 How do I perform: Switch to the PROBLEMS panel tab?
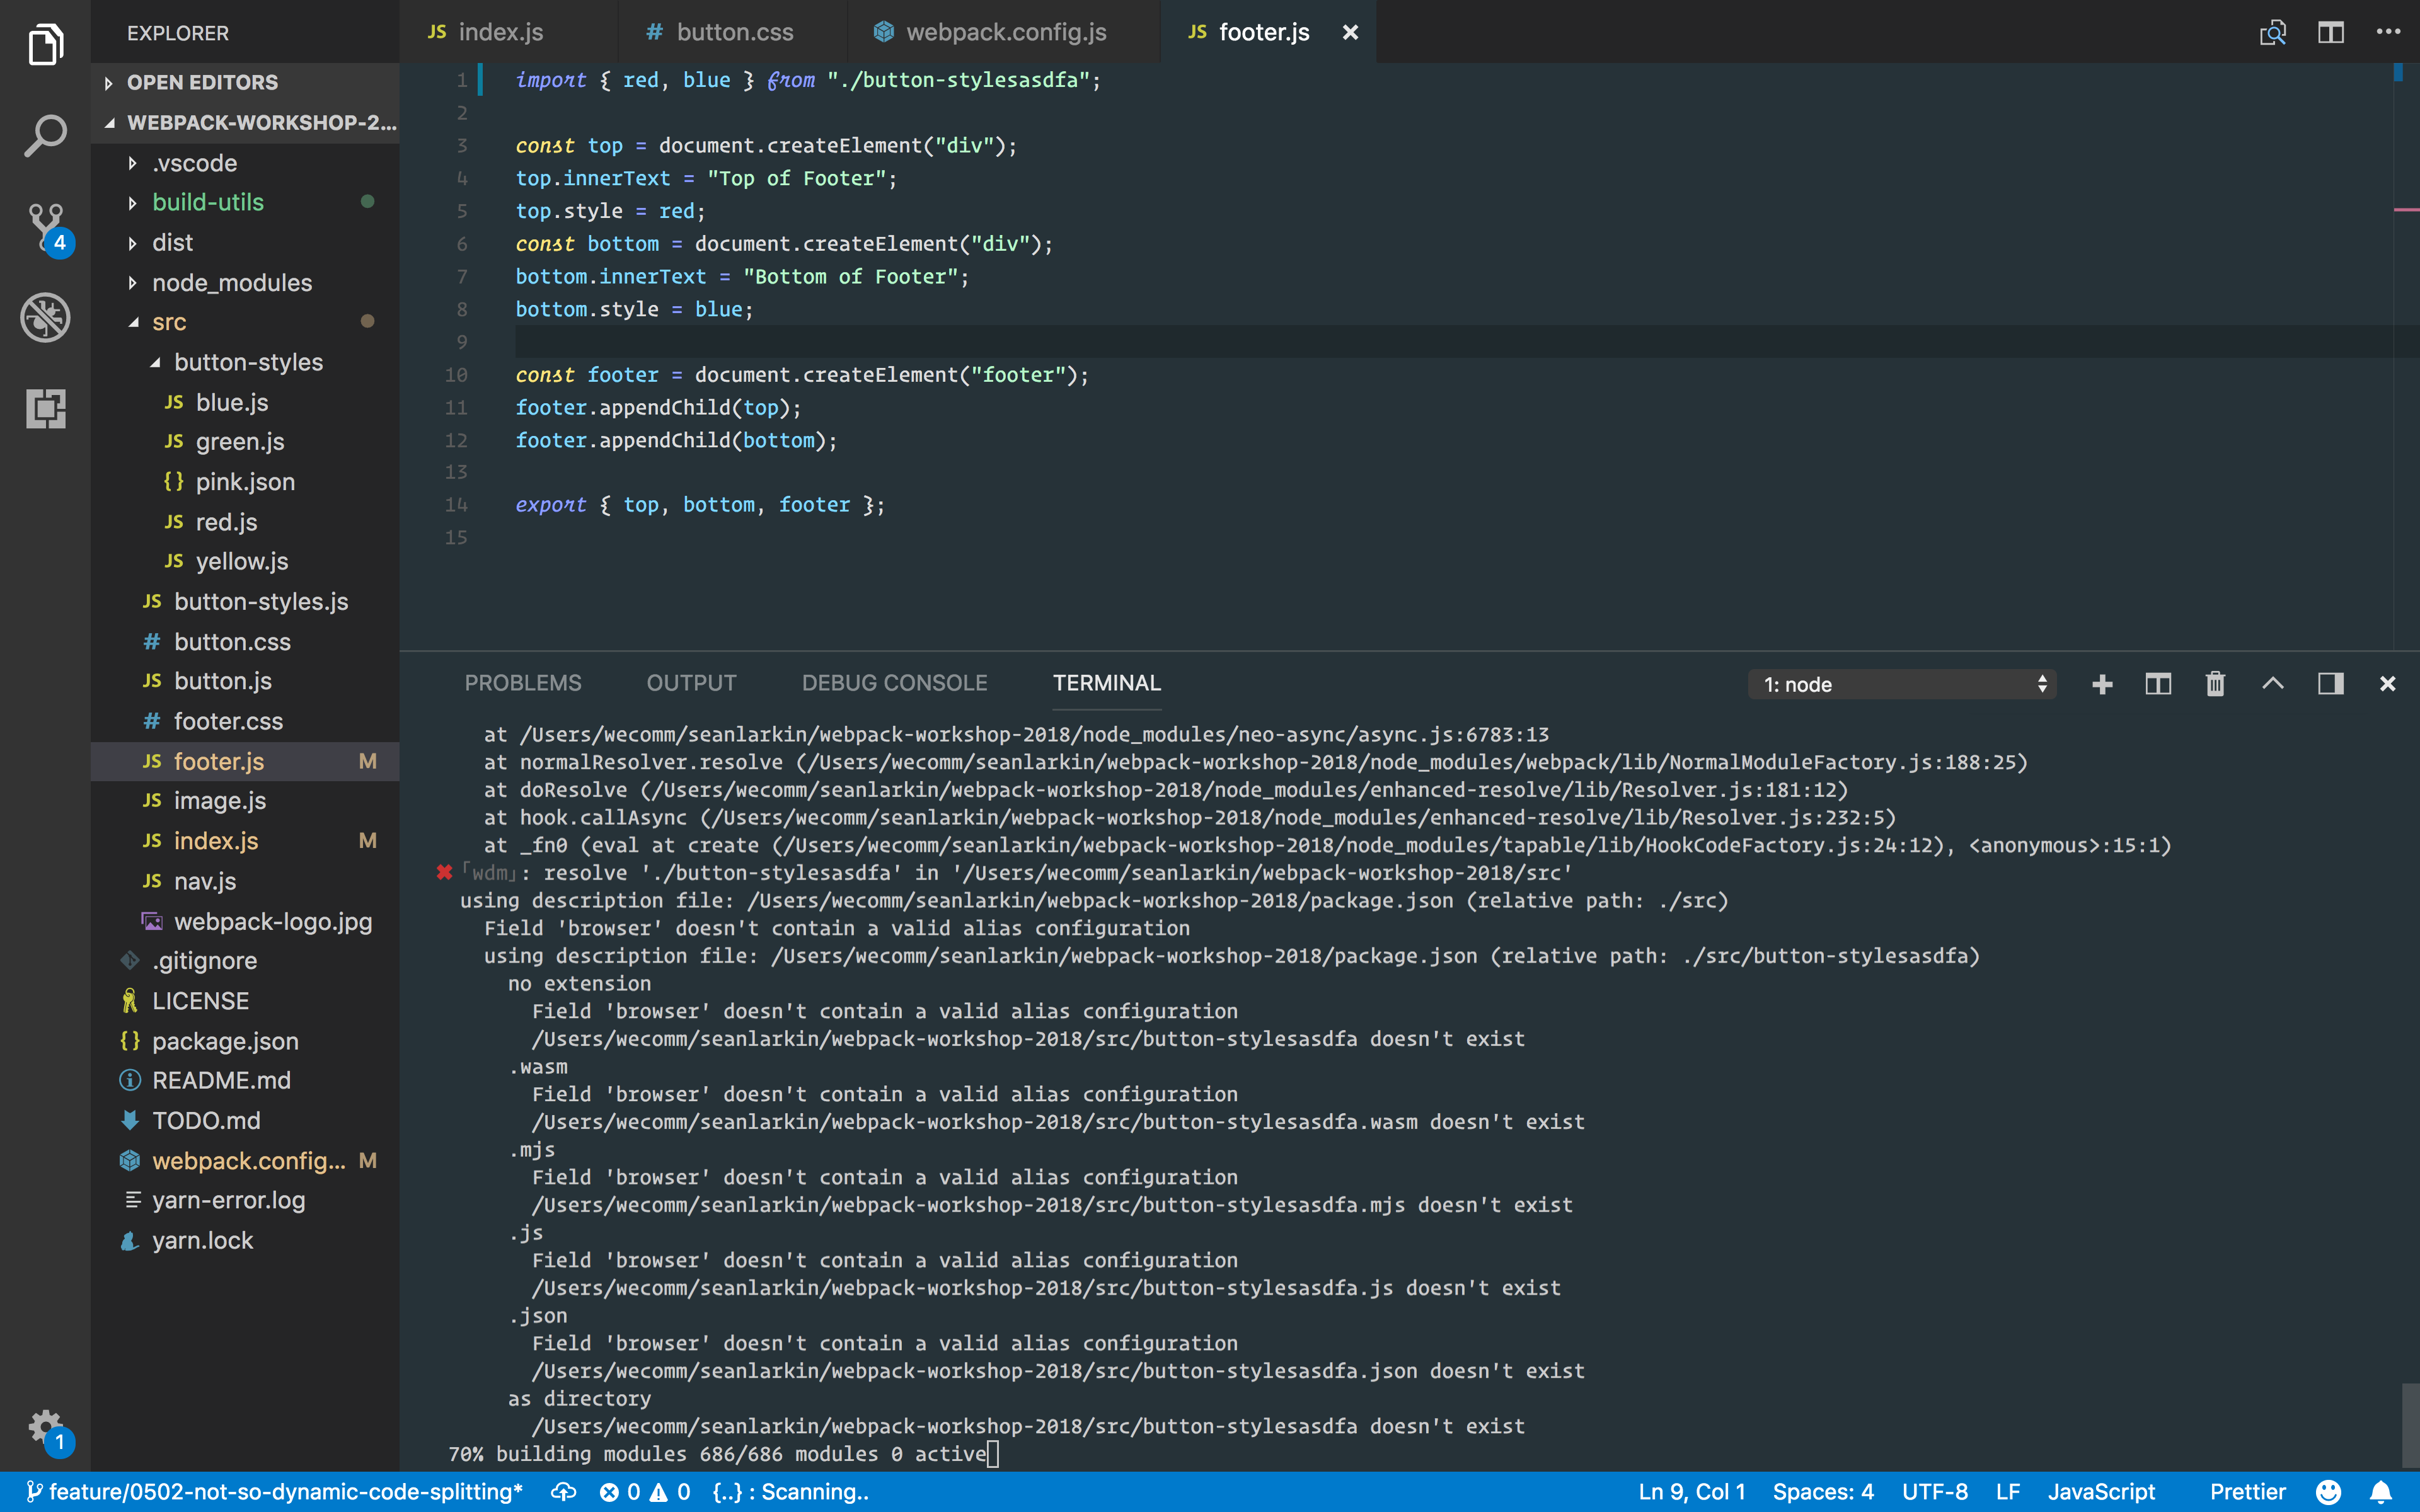523,683
